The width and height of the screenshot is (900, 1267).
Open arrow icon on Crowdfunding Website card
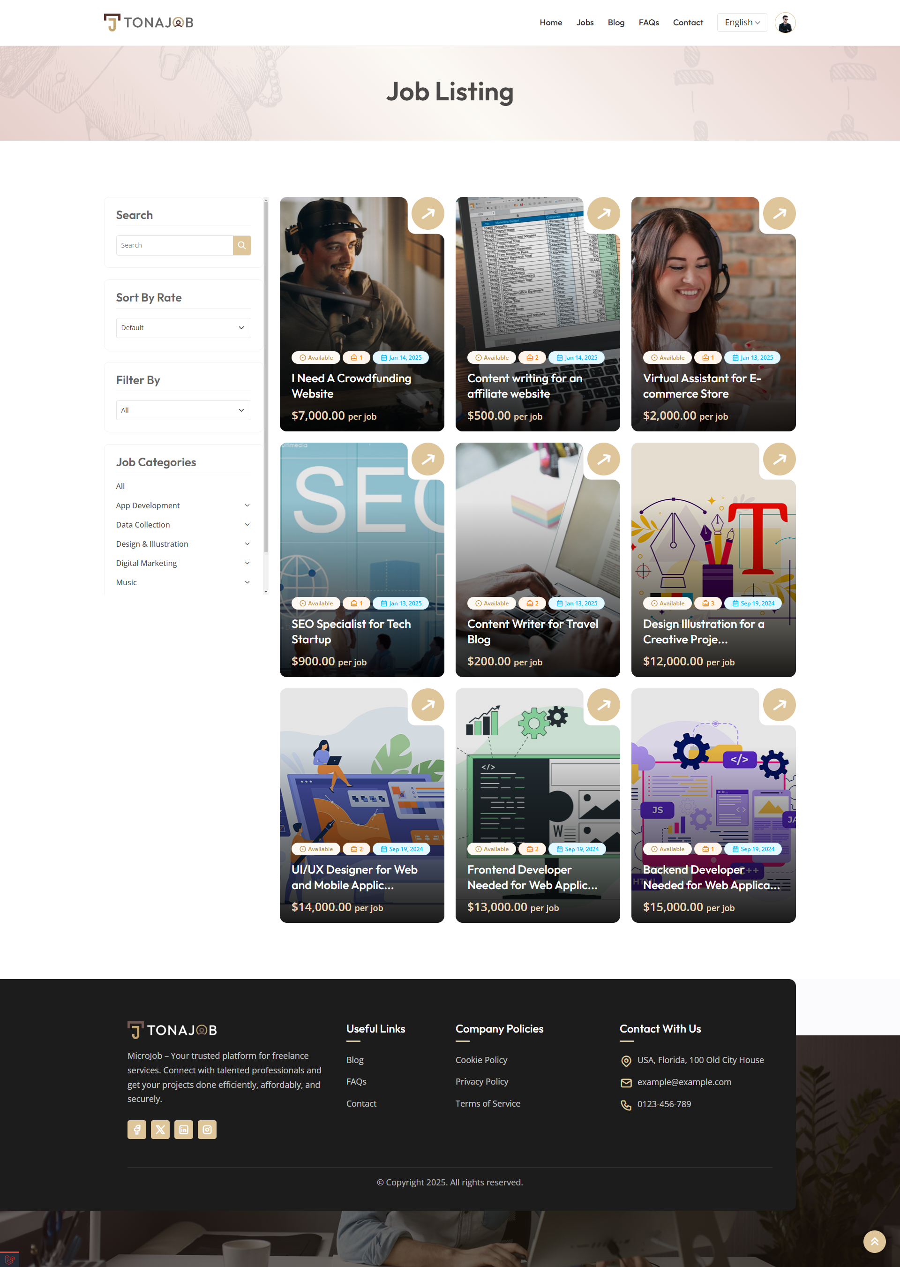pos(427,213)
